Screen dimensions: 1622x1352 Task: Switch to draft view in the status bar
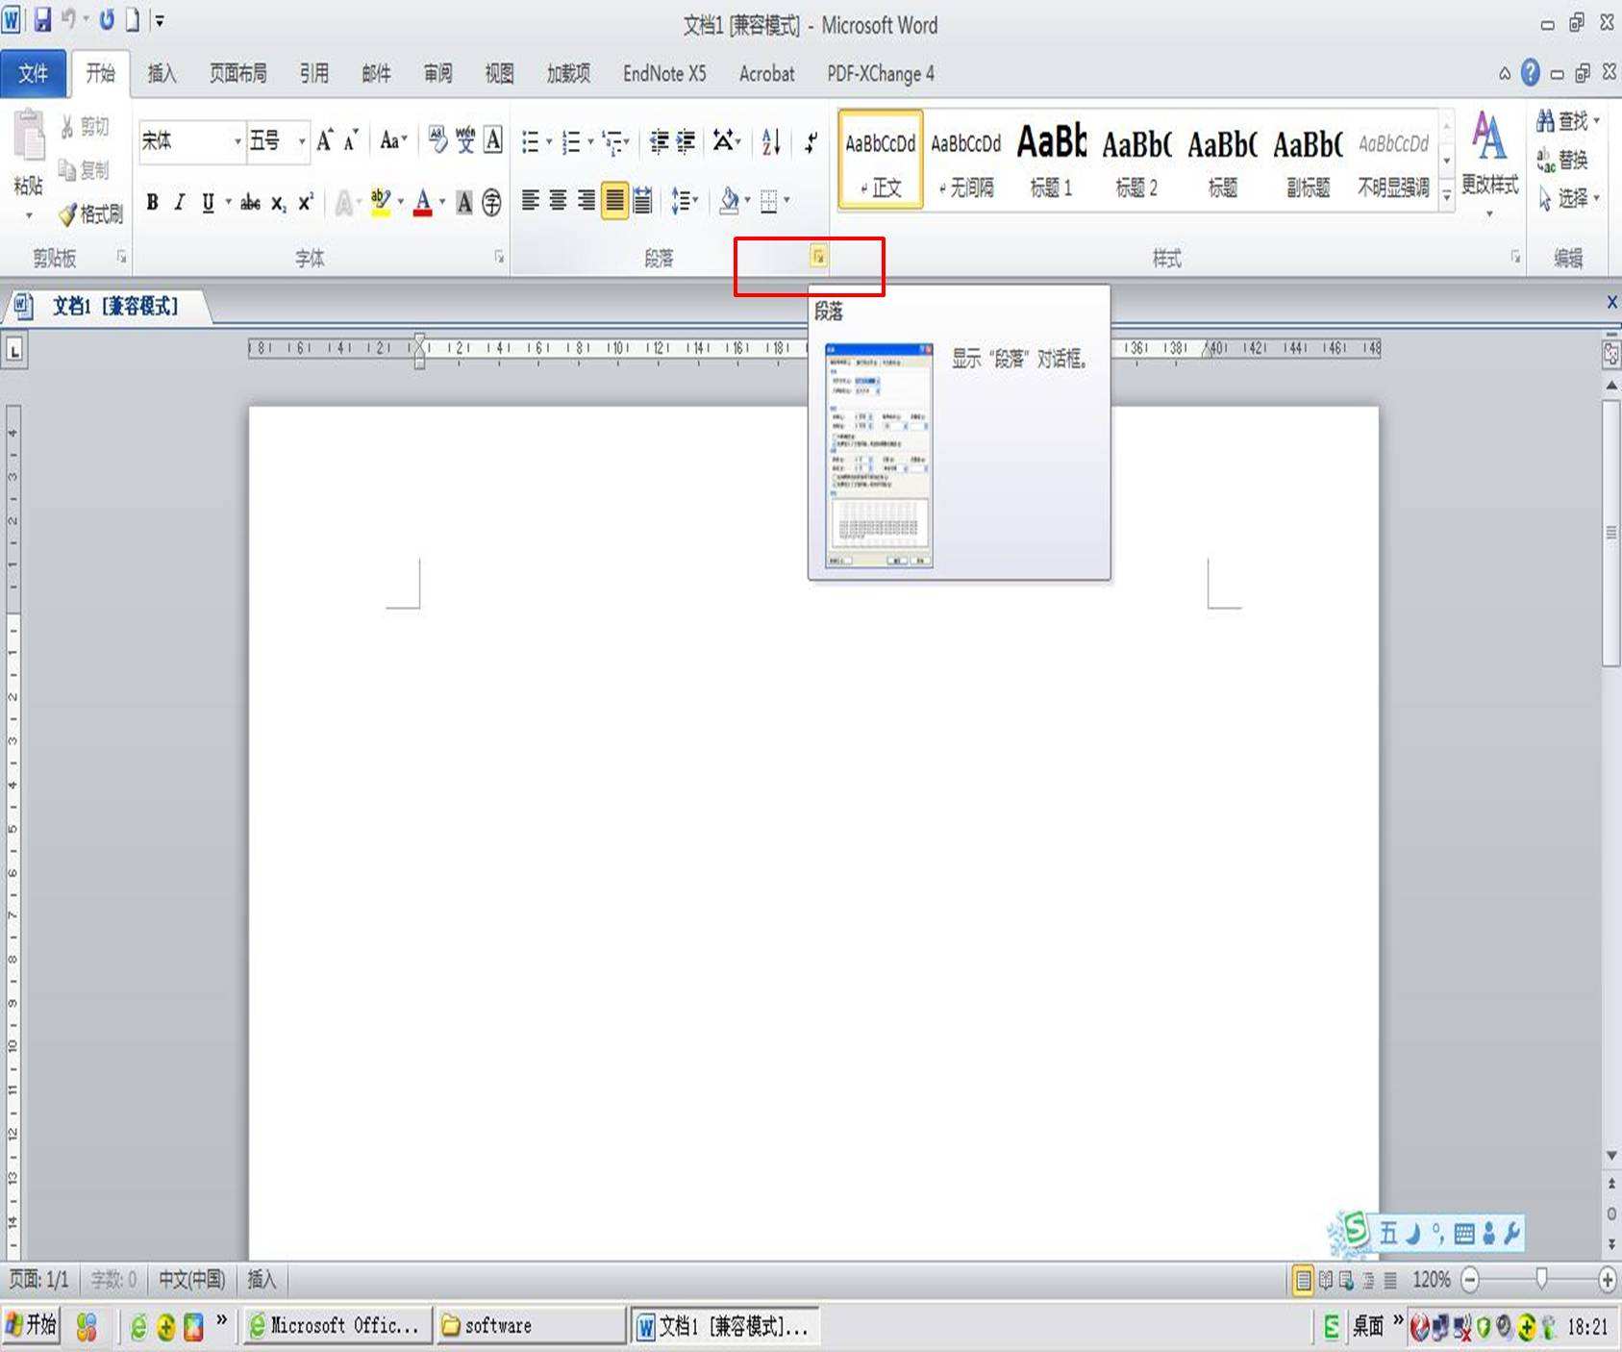1390,1280
